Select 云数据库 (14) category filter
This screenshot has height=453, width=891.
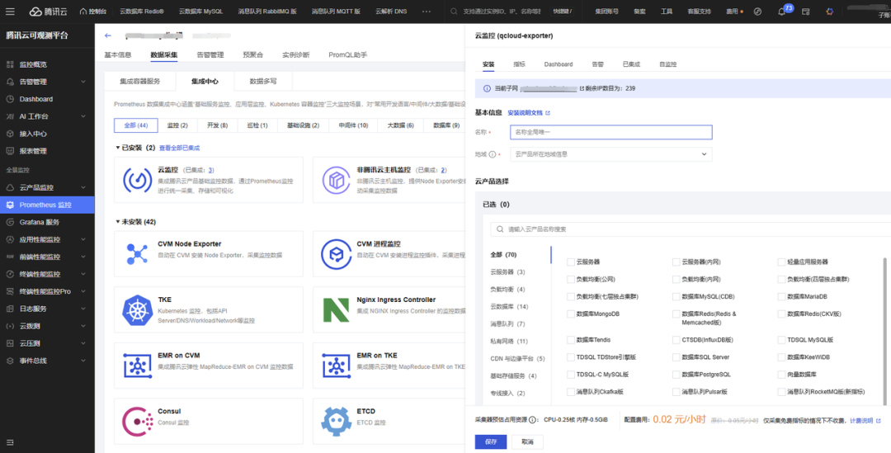pos(509,306)
